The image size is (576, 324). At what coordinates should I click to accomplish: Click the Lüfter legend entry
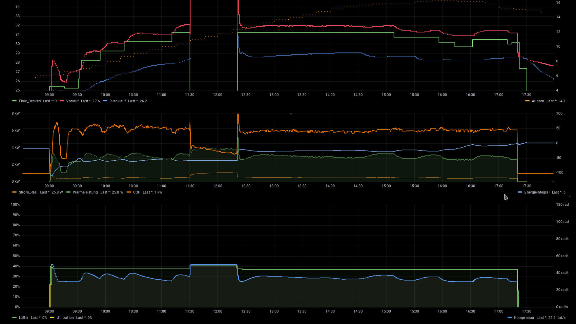tap(24, 318)
